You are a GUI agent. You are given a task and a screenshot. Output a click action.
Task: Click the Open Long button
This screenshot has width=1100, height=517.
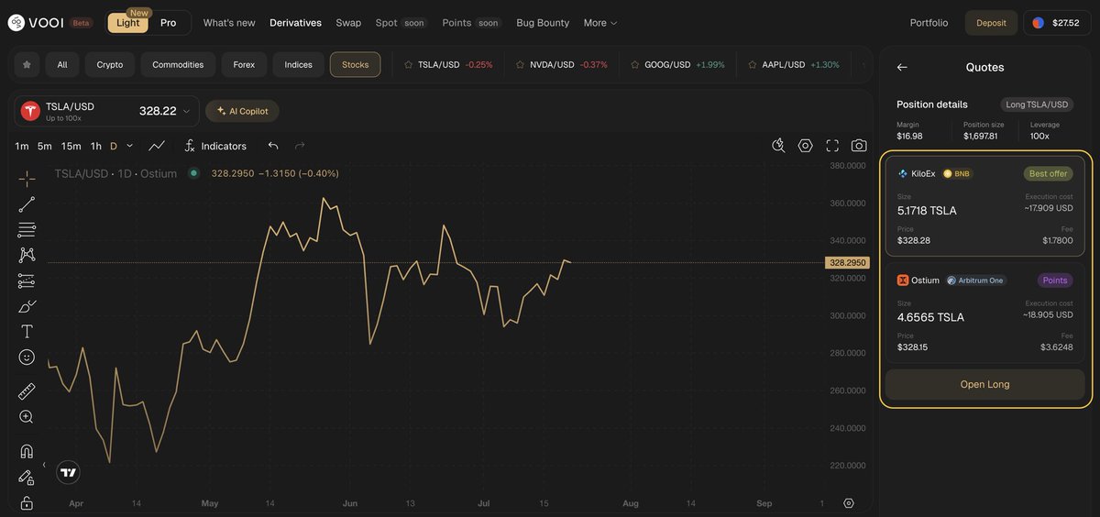[984, 384]
